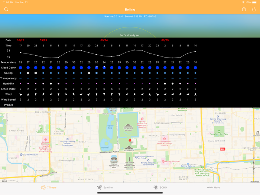The image size is (260, 195).
Task: Tap the search magnifier icon
Action: (x=6, y=9)
